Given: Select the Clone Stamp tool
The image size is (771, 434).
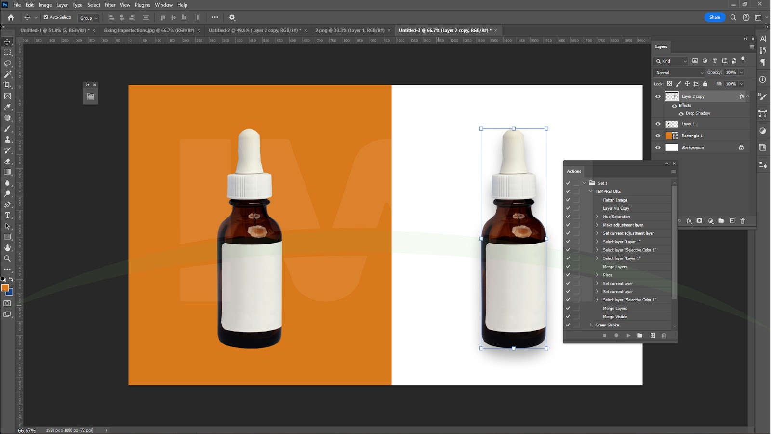Looking at the screenshot, I should click(x=7, y=139).
